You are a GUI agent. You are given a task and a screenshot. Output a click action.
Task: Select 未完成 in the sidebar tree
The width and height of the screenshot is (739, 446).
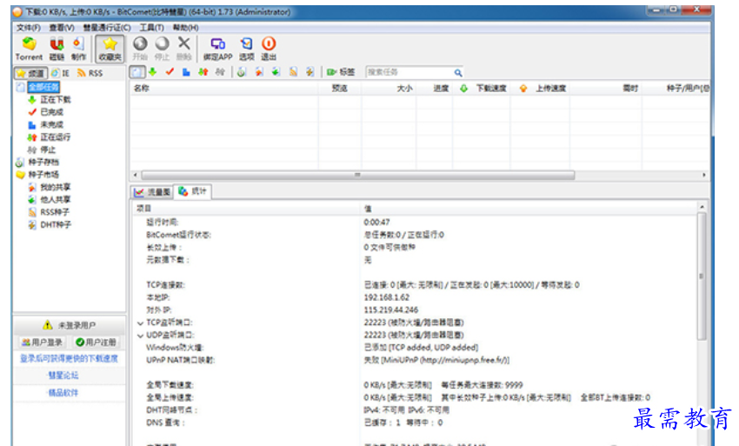pos(51,124)
